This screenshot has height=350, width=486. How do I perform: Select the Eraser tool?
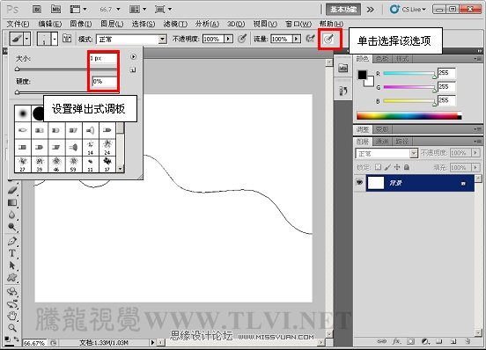click(x=12, y=190)
